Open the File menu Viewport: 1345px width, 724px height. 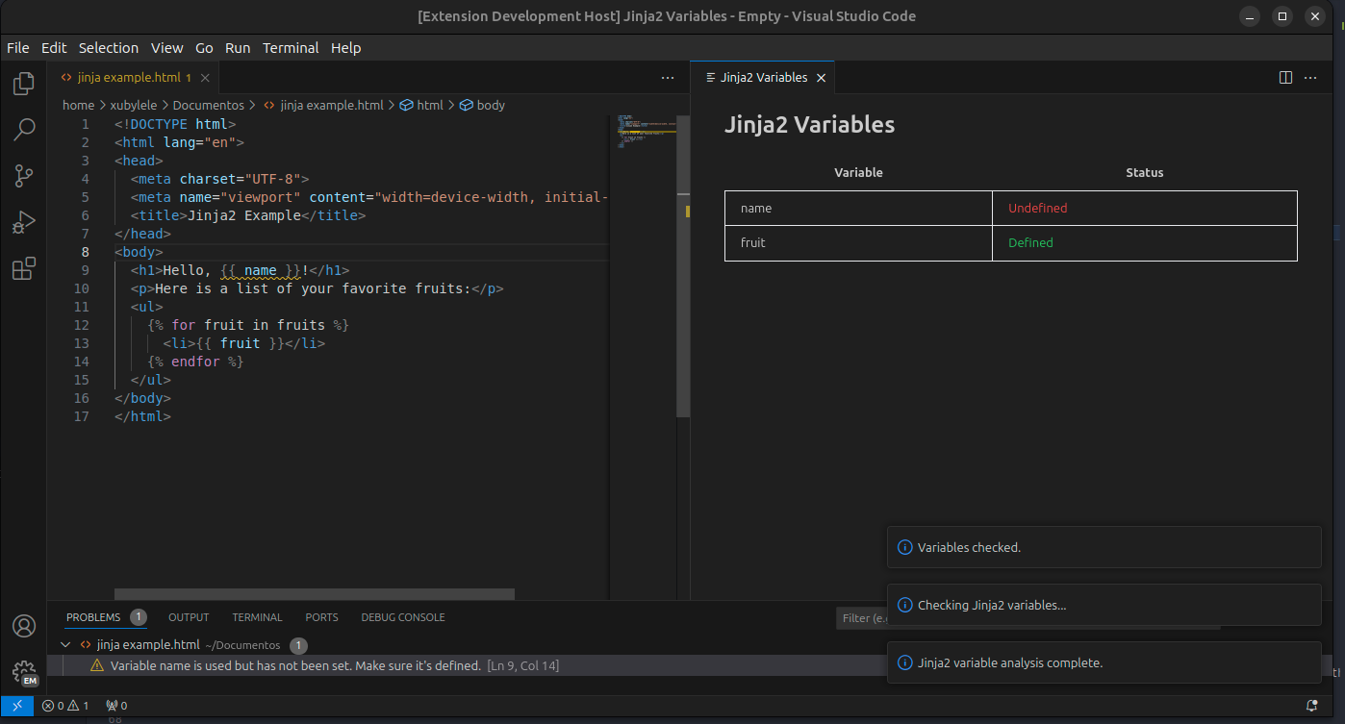[18, 48]
